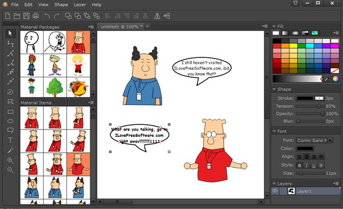Collapse the Fill panel
The image size is (343, 209).
(274, 26)
